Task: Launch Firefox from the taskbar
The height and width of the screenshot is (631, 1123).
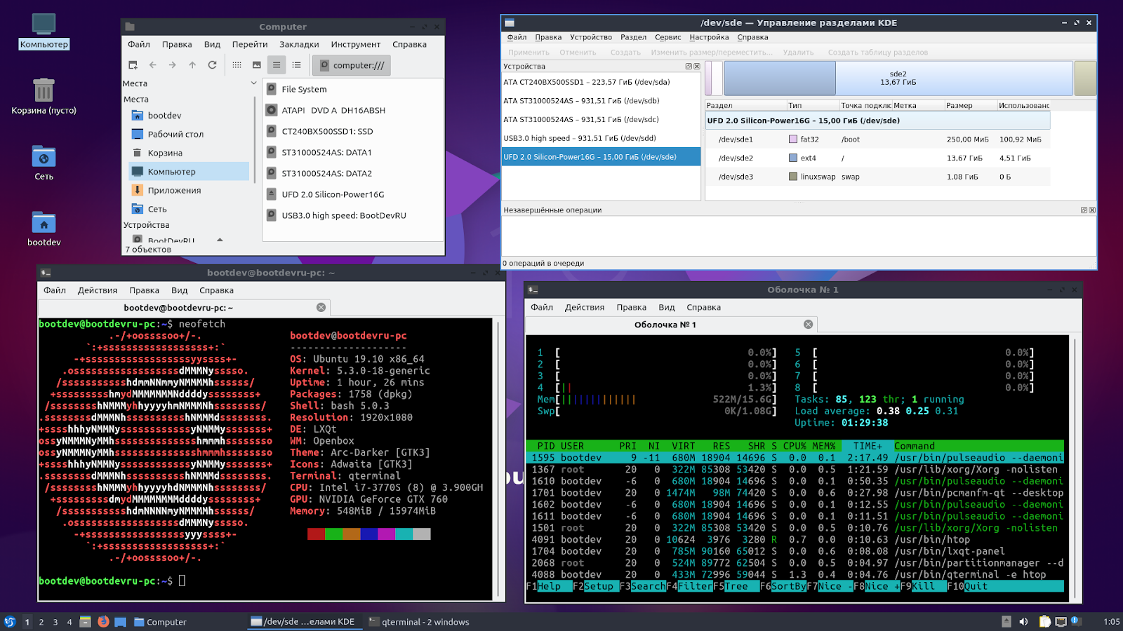Action: 103,622
